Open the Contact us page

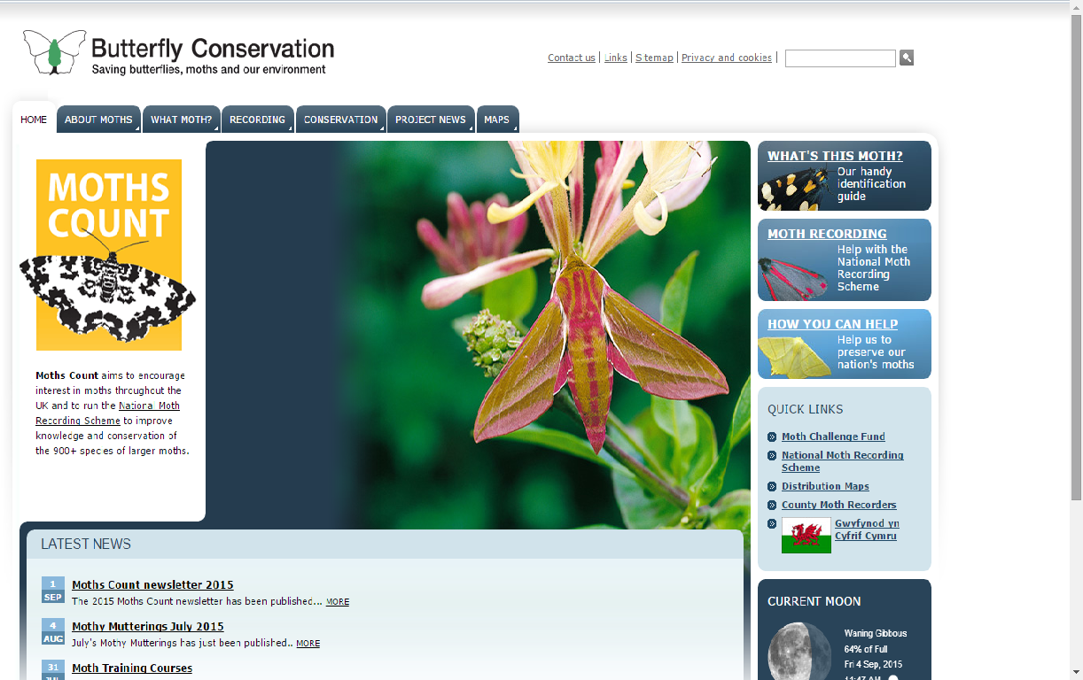(571, 58)
